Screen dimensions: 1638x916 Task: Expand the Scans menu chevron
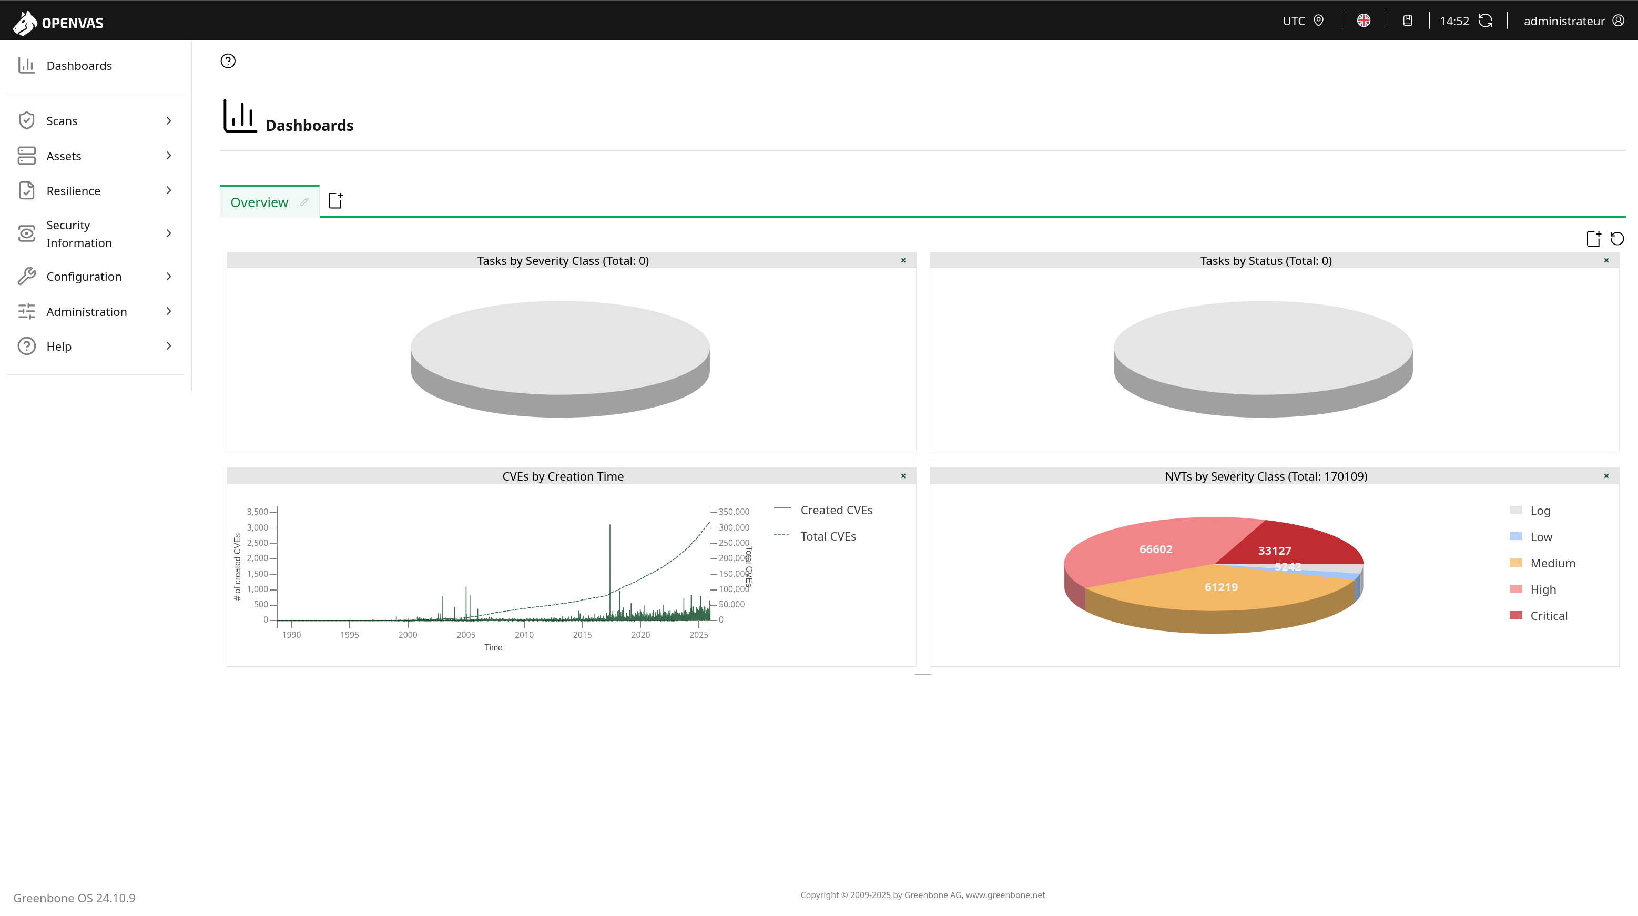(x=168, y=121)
